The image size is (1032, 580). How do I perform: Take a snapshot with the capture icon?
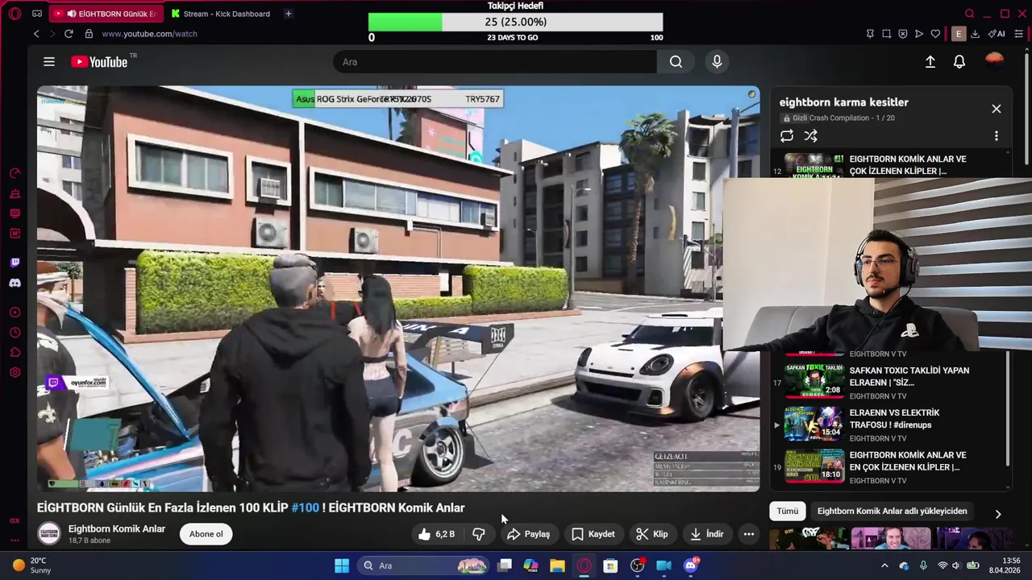[886, 34]
